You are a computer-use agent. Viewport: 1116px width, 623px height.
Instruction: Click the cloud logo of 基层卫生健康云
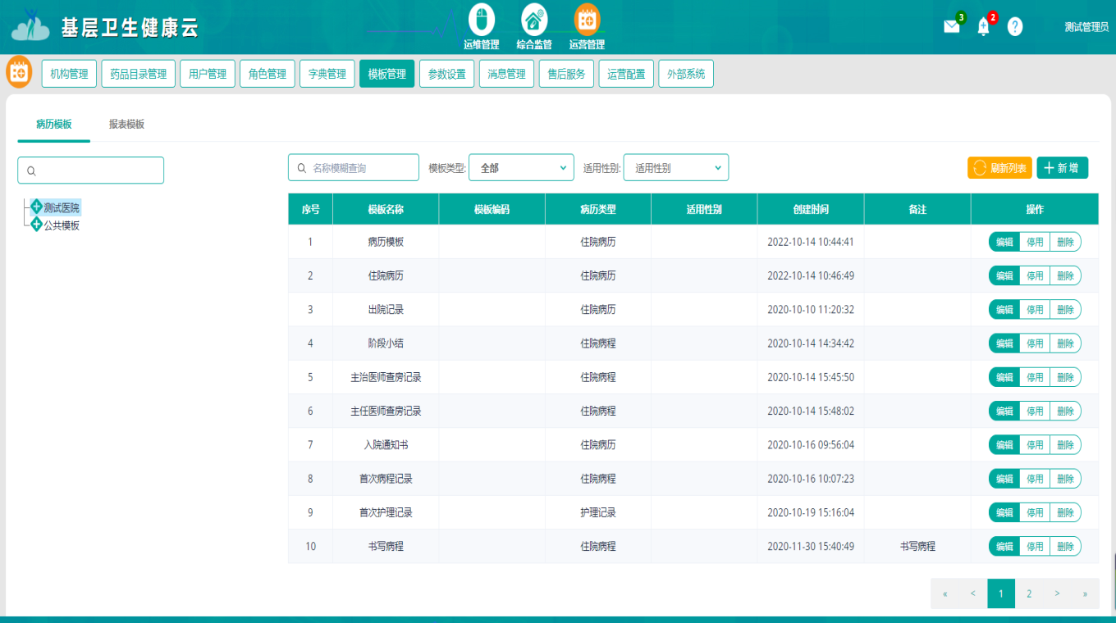pos(30,26)
